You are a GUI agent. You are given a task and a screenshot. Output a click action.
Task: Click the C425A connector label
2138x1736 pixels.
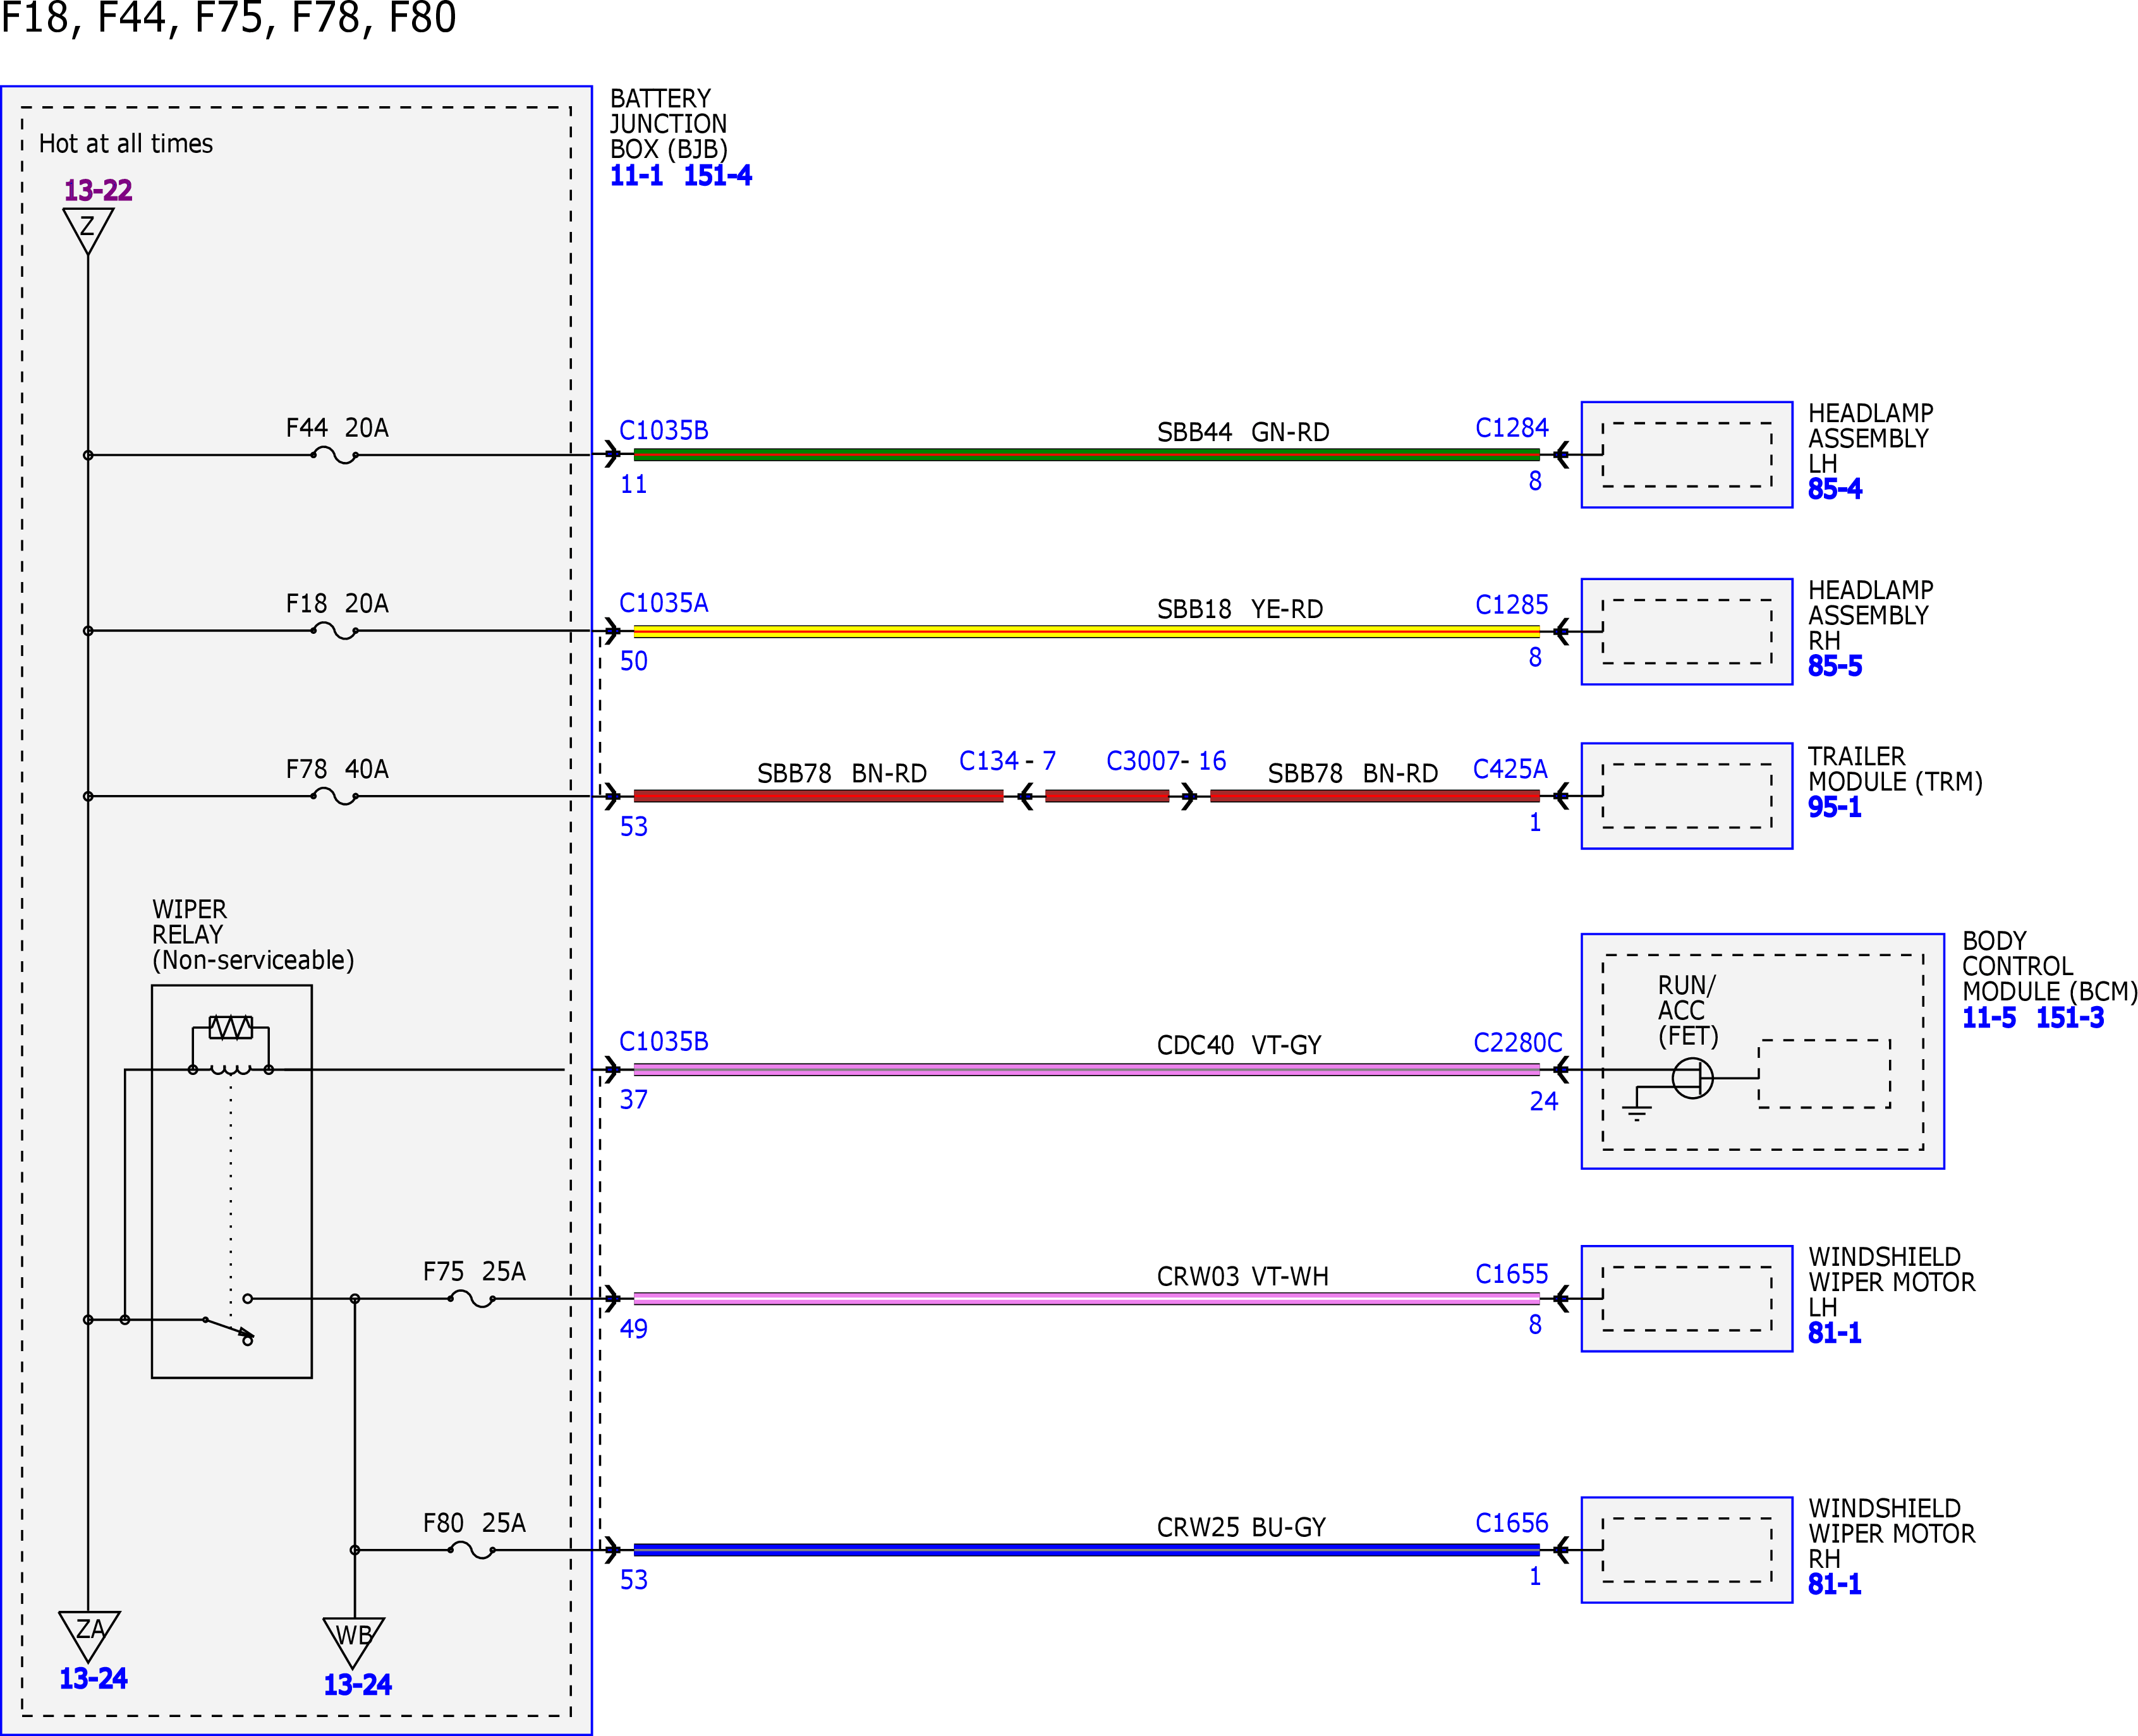tap(1510, 769)
